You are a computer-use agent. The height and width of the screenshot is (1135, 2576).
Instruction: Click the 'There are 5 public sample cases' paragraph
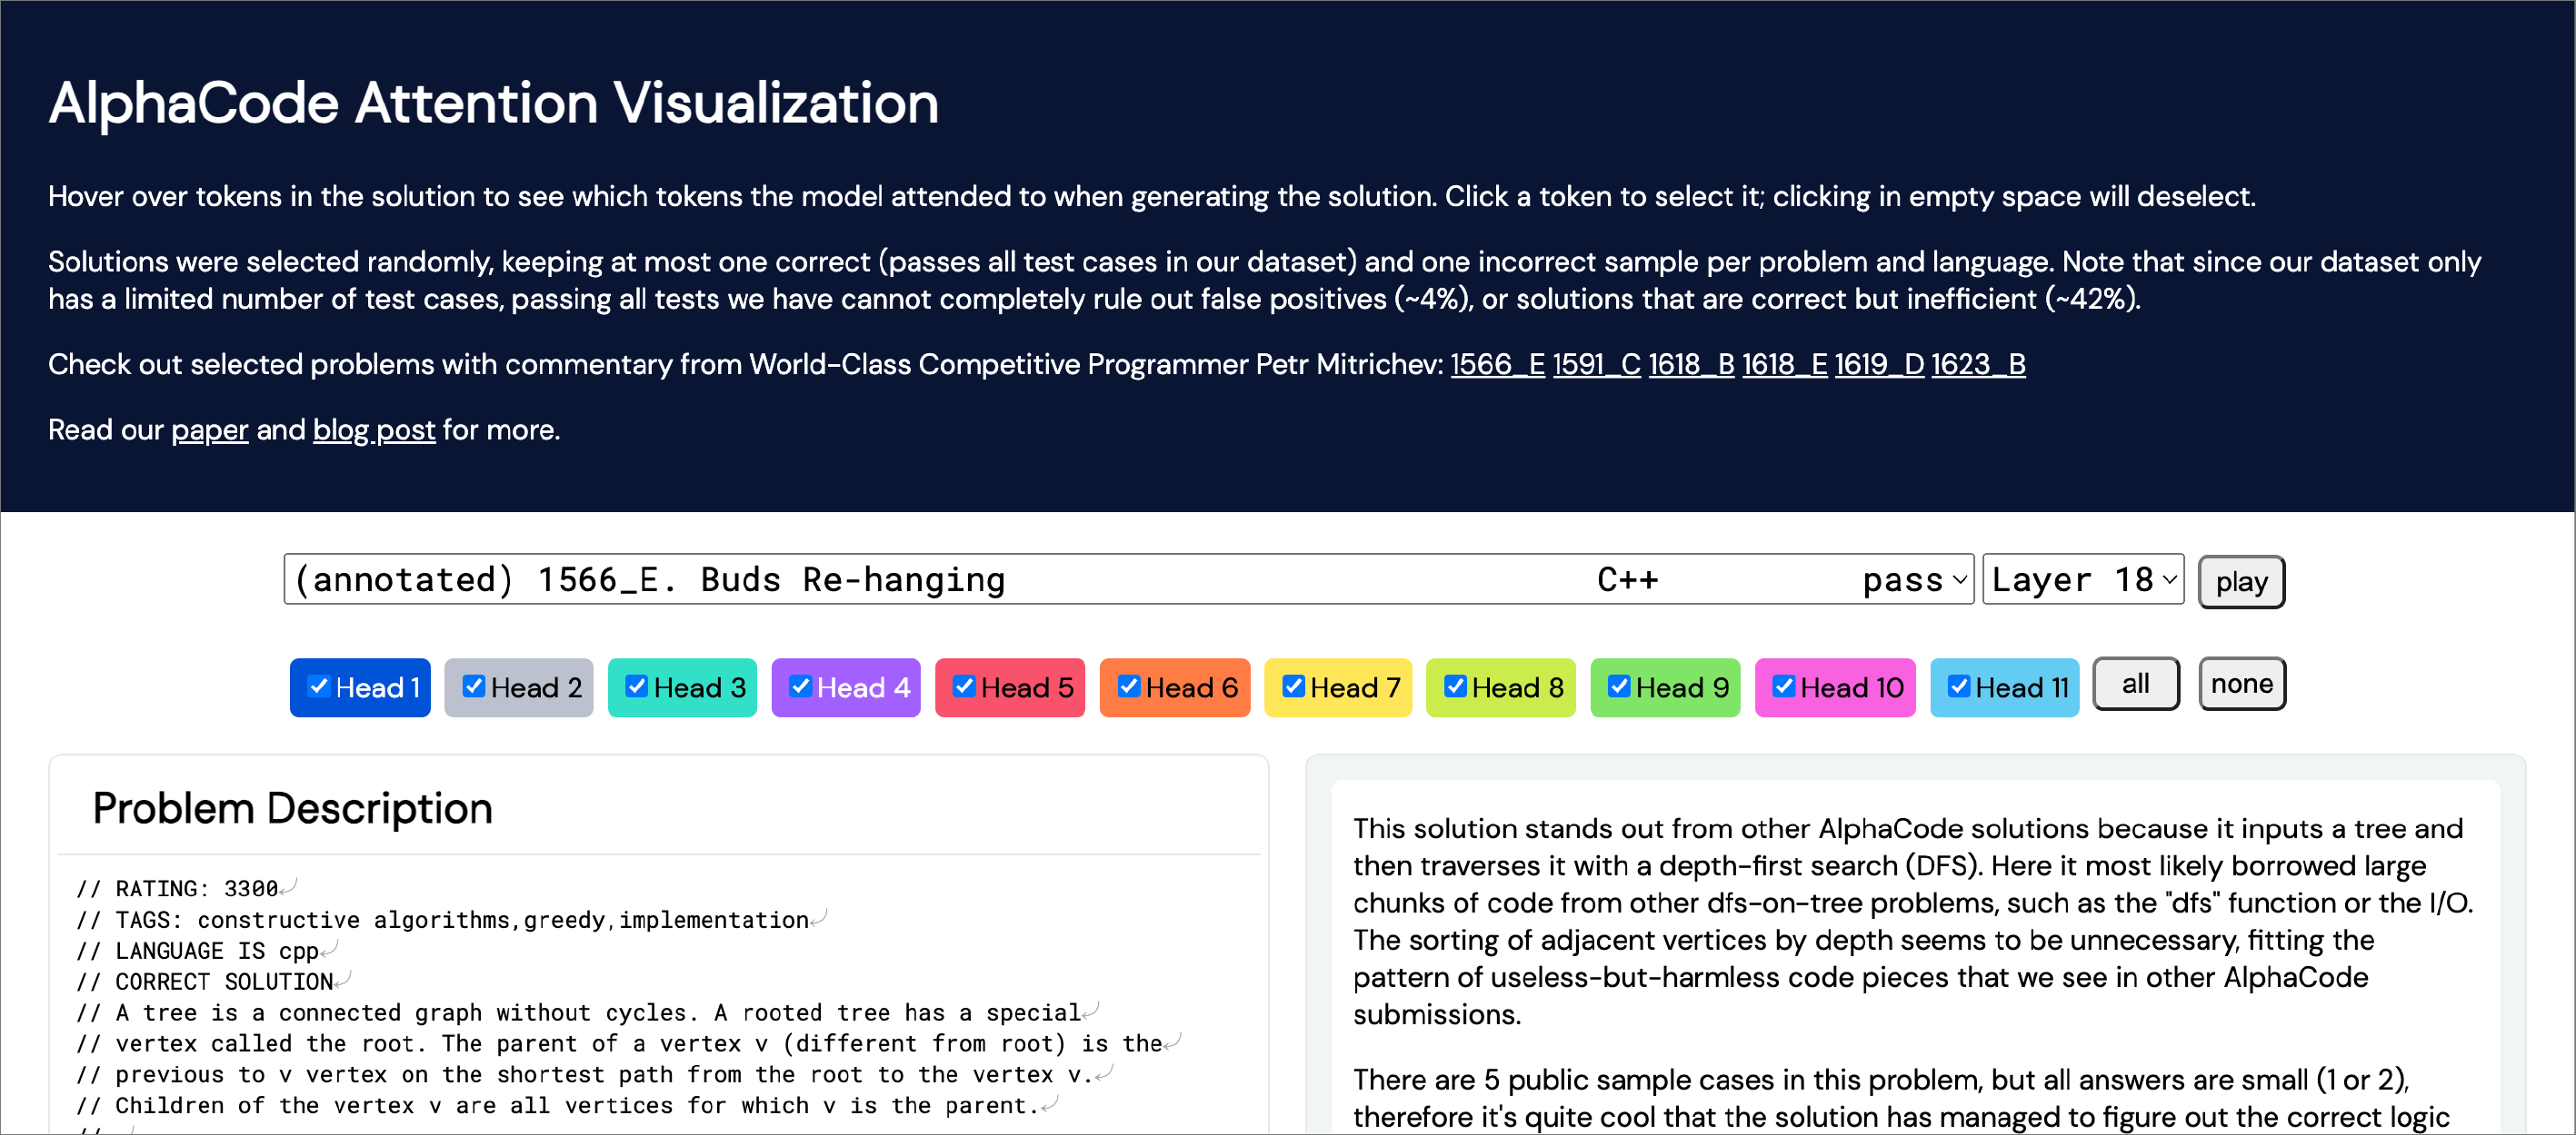1902,1098
